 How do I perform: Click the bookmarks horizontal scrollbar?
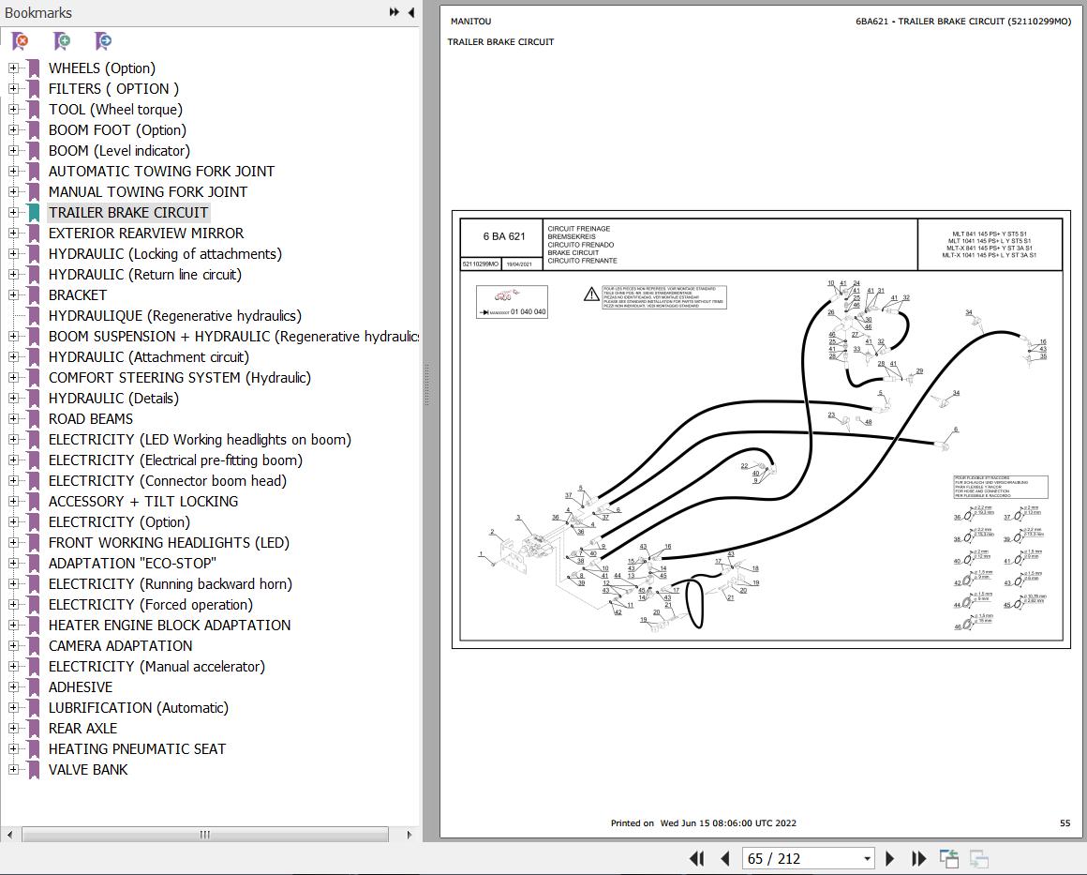(x=204, y=835)
